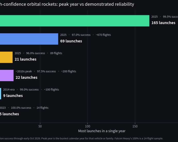Select the '22 launches' label
Screen dimensions: 178x142
(x=27, y=77)
